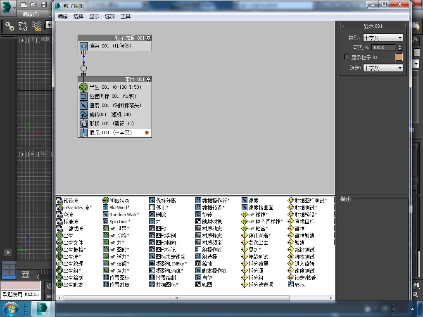Screen dimensions: 423x317
Task: Select the 位置图标 001 operator icon
Action: tap(83, 96)
